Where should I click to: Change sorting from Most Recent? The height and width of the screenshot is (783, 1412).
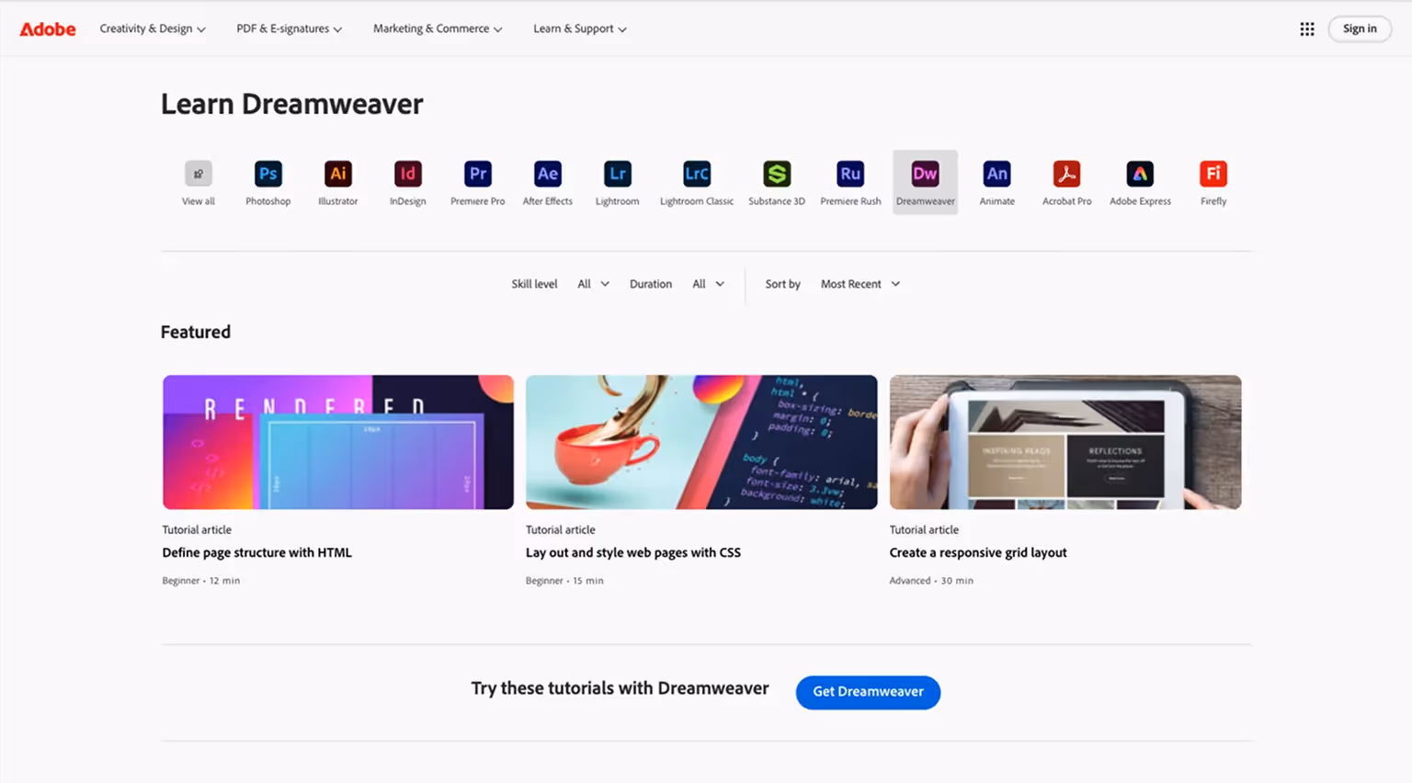(860, 284)
